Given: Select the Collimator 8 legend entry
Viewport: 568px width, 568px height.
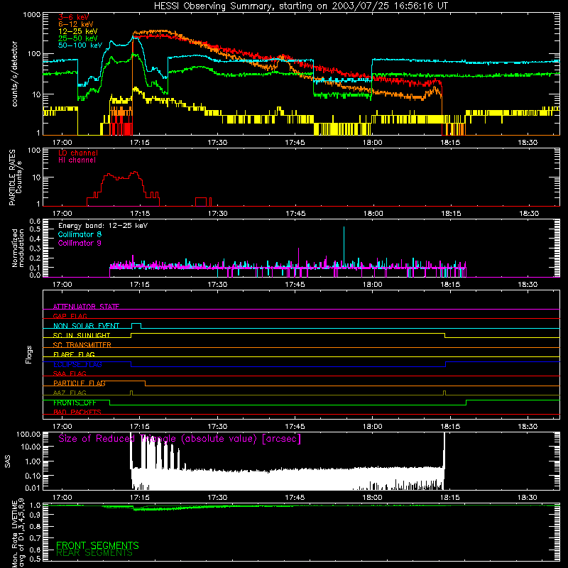Looking at the screenshot, I should click(80, 234).
